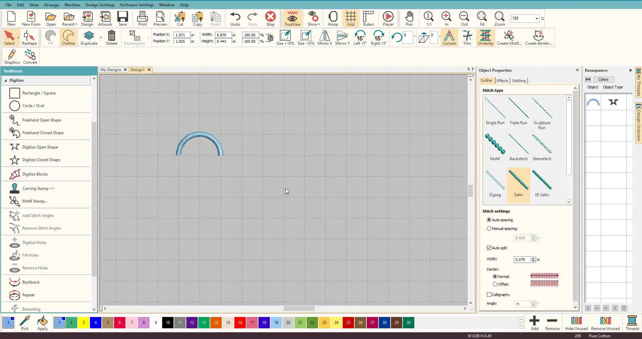Click the Hide Unused button

576,323
